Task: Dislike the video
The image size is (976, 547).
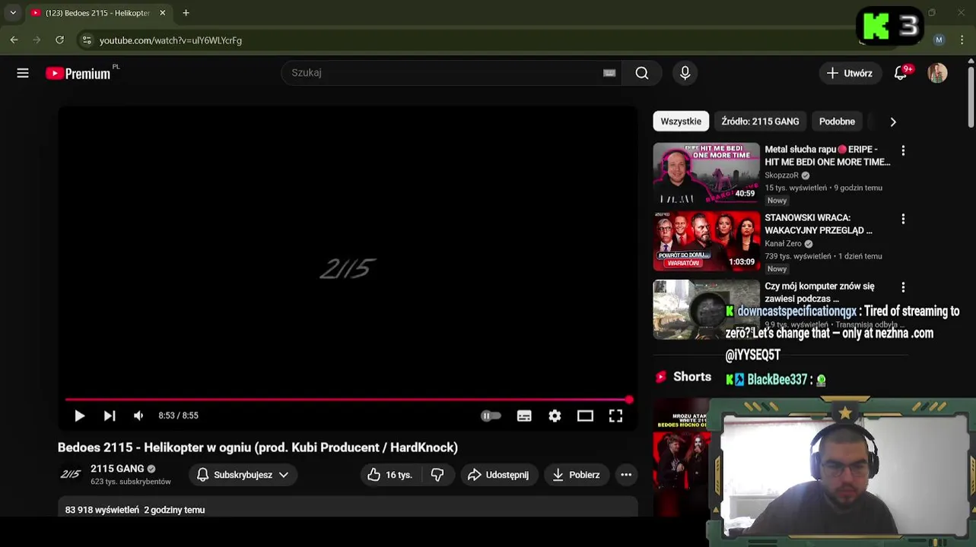Action: pos(437,475)
